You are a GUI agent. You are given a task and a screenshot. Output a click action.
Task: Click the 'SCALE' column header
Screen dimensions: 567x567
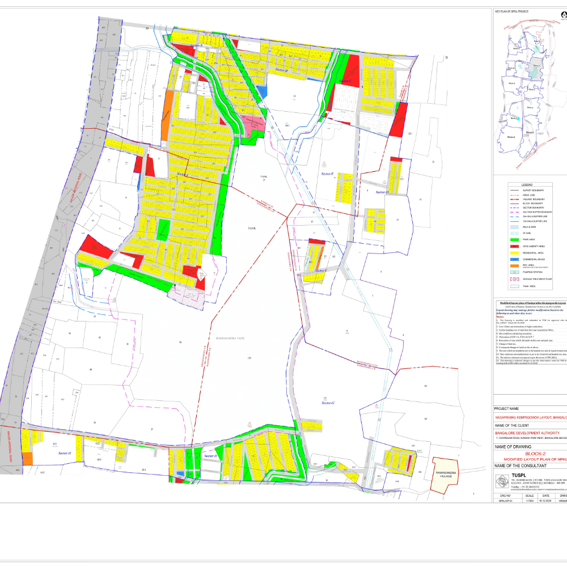(x=530, y=496)
